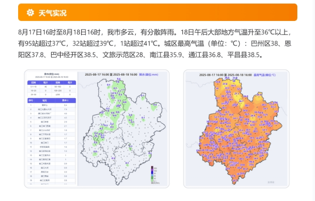Image resolution: width=315 pixels, height=201 pixels.
Task: Open the maximum temperature map image
Action: click(236, 129)
